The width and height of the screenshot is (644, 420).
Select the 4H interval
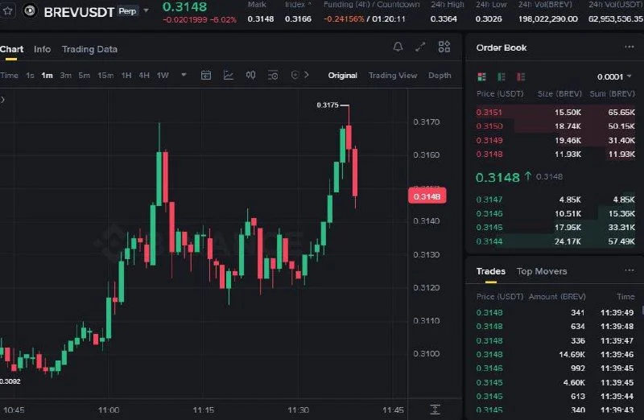click(x=144, y=76)
